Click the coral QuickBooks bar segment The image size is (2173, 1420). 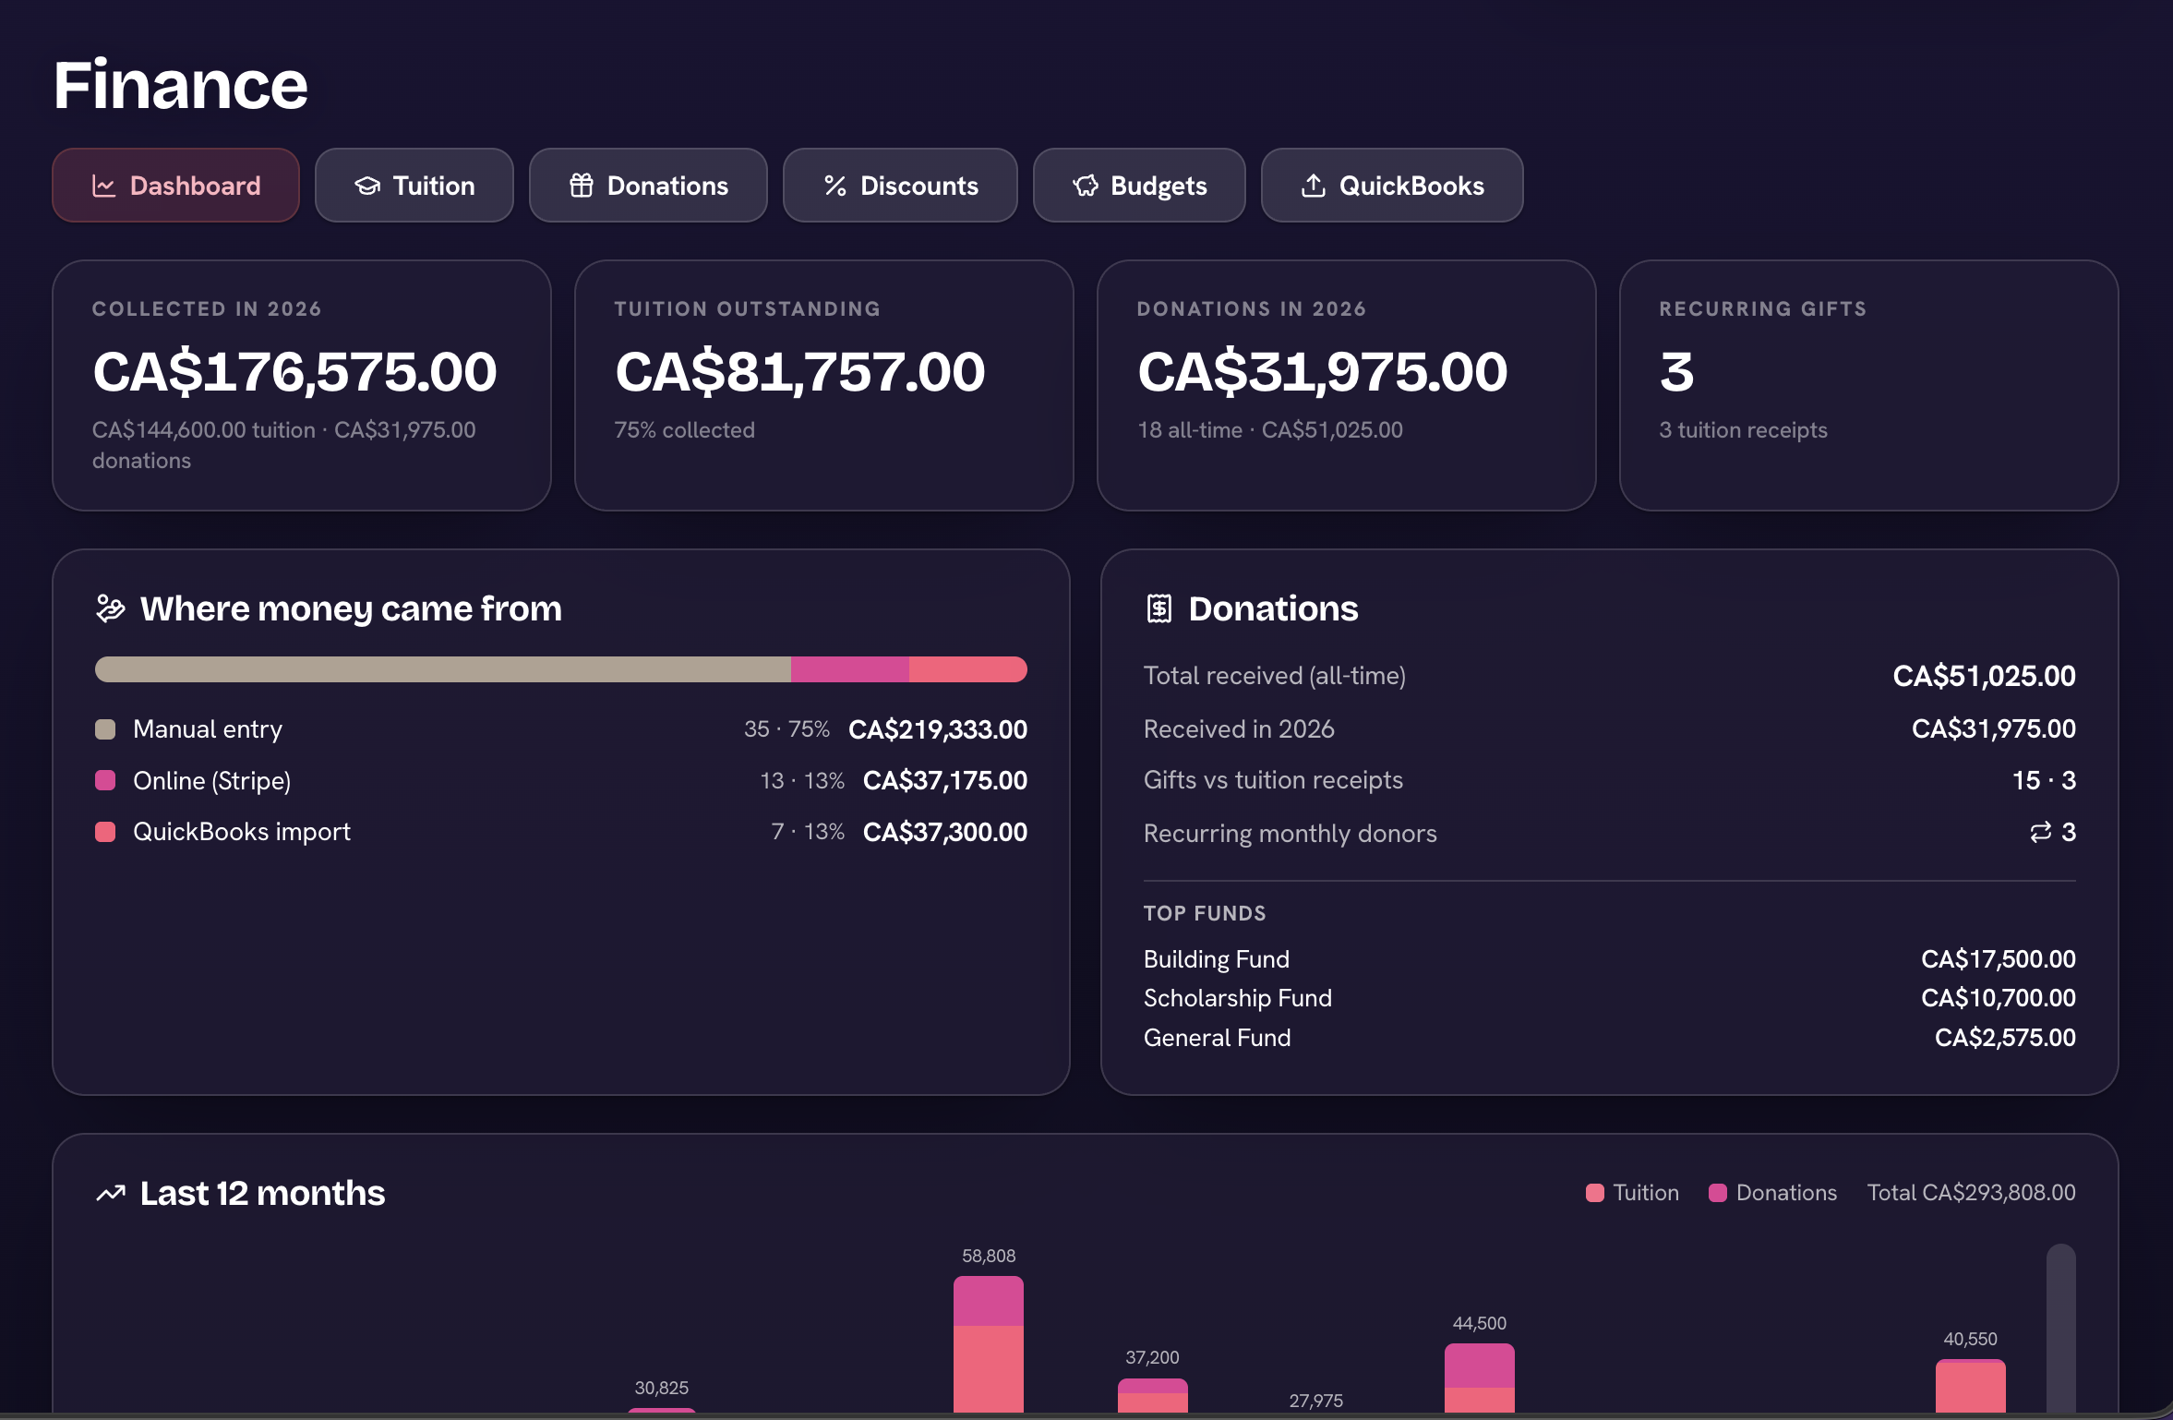tap(968, 669)
